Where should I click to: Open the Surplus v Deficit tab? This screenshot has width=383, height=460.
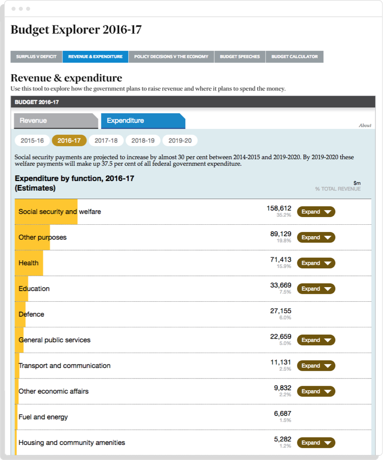pos(36,56)
